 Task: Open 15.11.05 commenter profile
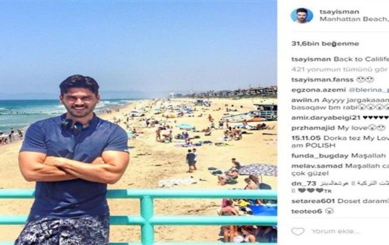pyautogui.click(x=306, y=138)
